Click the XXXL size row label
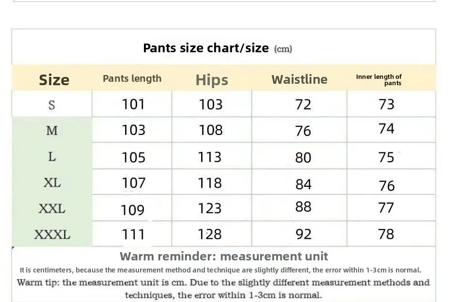Viewport: 472px width, 302px height. (x=52, y=234)
